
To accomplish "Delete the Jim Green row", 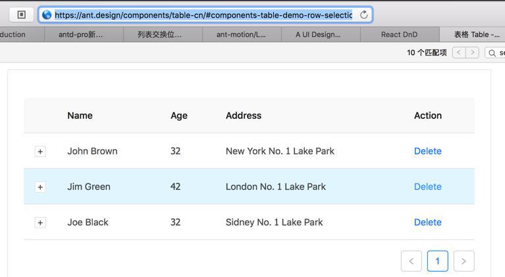I will [427, 187].
